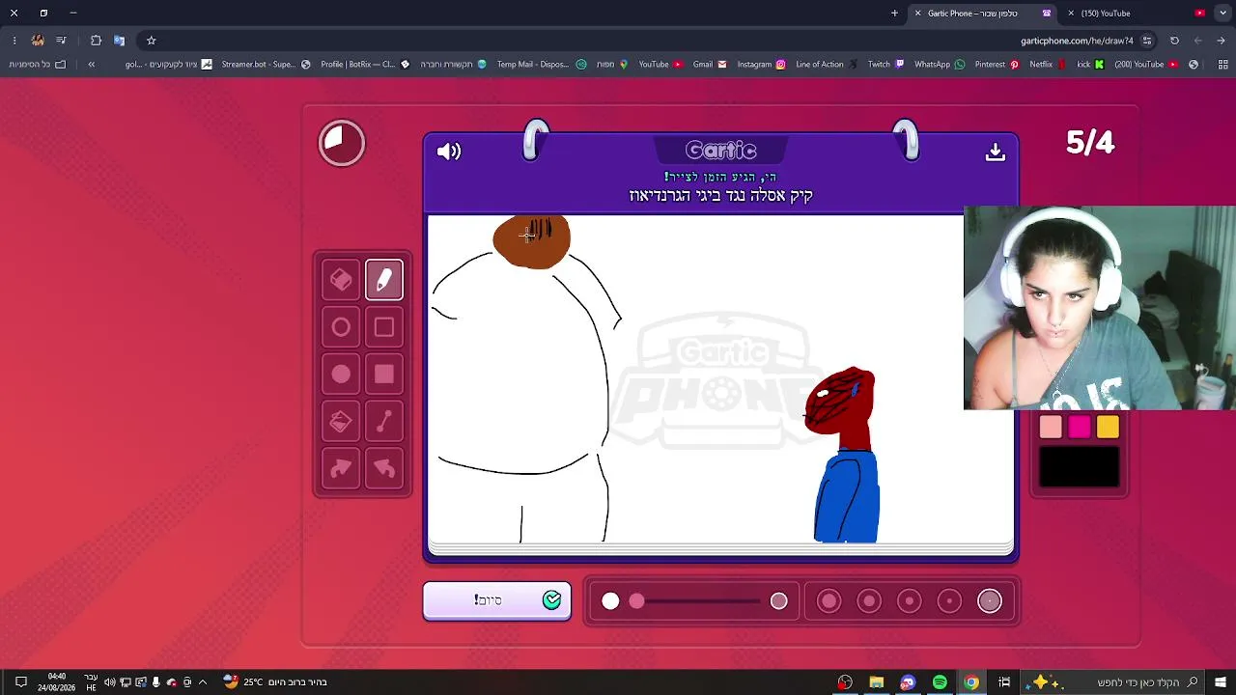Viewport: 1236px width, 695px height.
Task: Close the Gartic Phone tab
Action: [x=917, y=14]
